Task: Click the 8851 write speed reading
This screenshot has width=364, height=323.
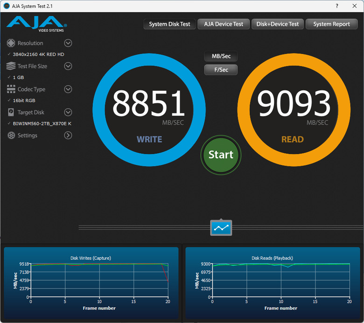Action: pos(148,103)
